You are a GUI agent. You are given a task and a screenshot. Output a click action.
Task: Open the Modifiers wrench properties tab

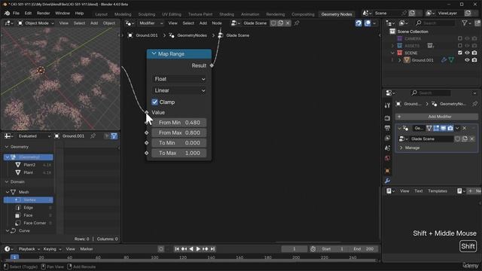pyautogui.click(x=387, y=181)
